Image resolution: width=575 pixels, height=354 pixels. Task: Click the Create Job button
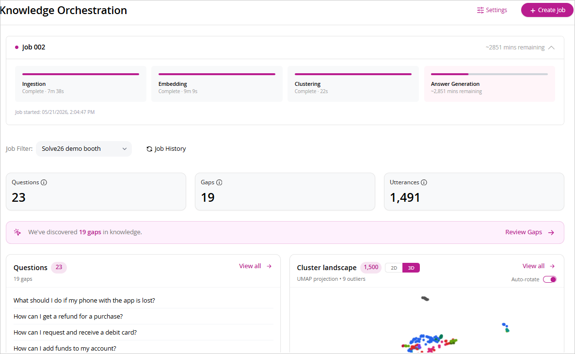pyautogui.click(x=547, y=10)
